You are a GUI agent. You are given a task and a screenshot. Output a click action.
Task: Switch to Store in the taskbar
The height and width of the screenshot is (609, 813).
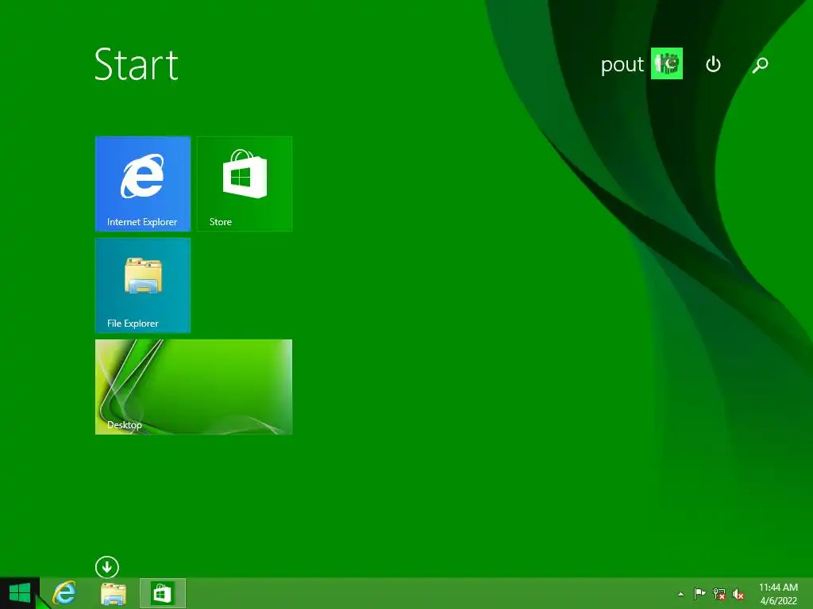click(x=162, y=593)
